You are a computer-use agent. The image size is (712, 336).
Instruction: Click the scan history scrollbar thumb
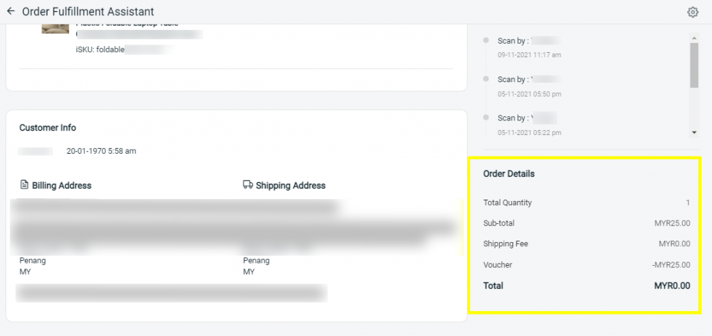694,65
